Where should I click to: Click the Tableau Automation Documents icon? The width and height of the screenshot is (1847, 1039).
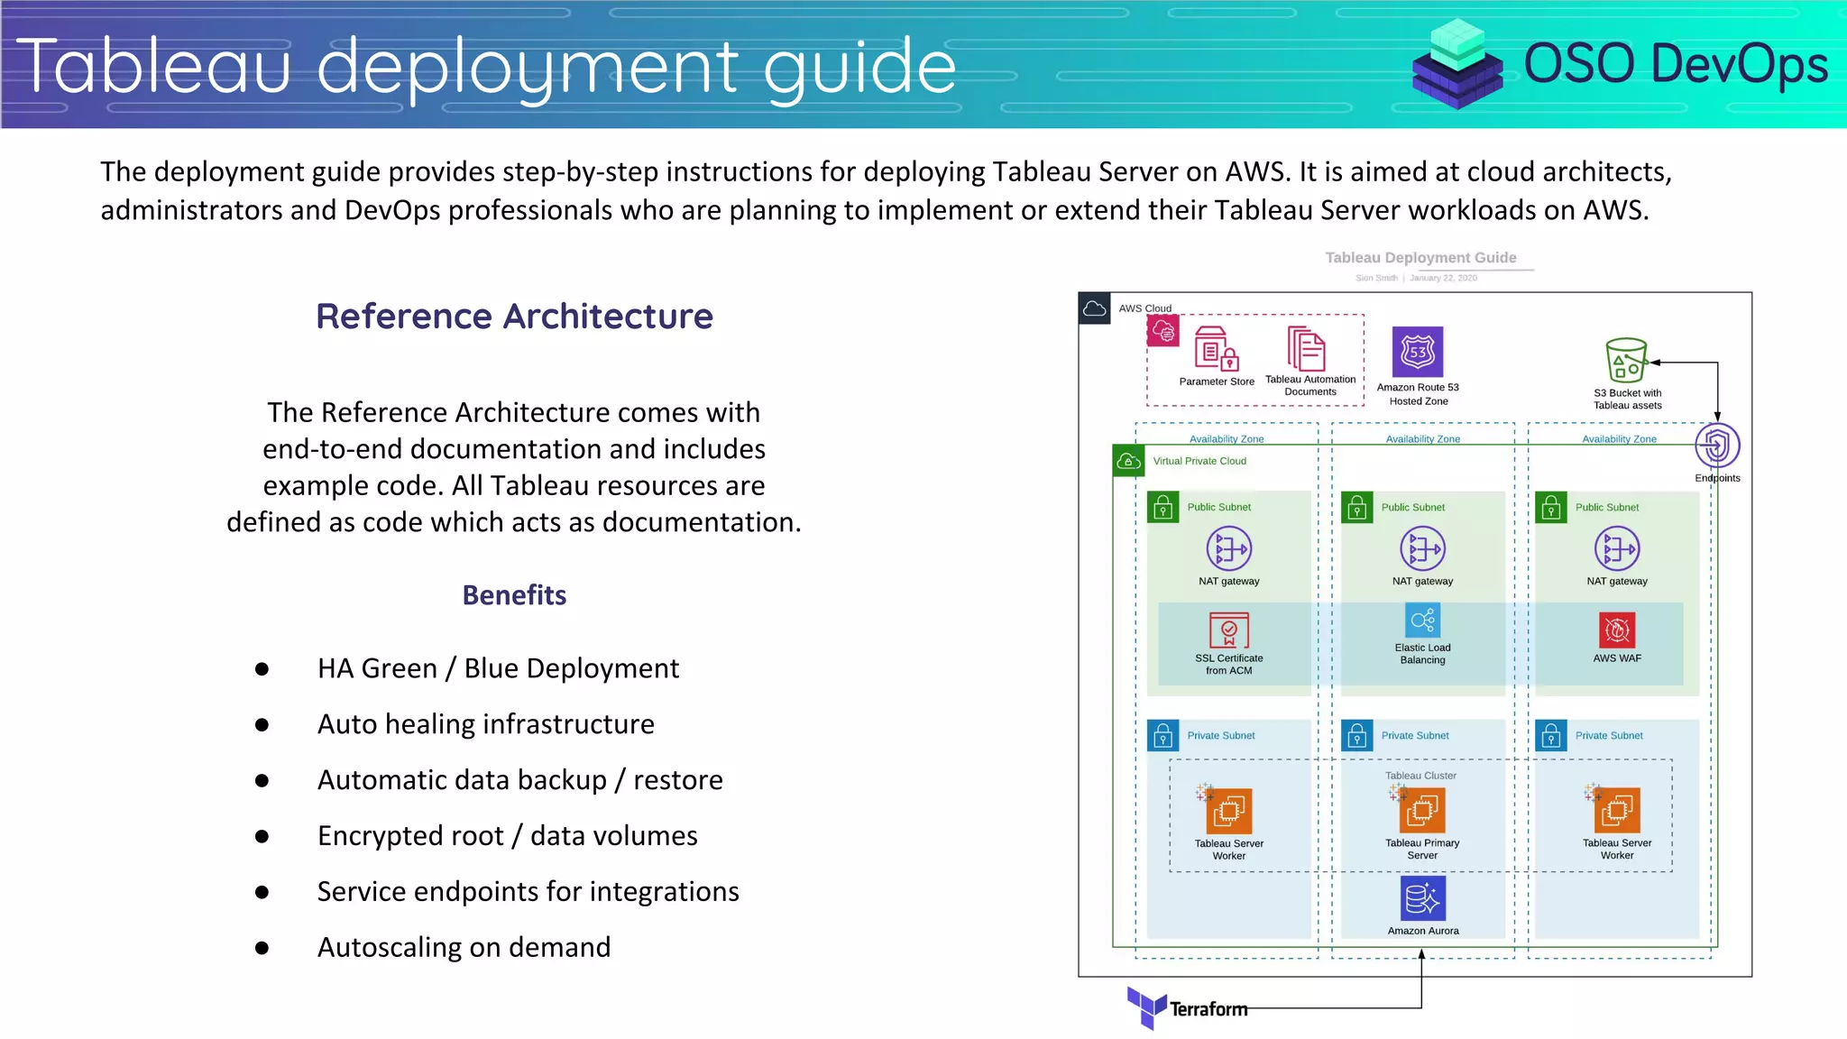pyautogui.click(x=1307, y=349)
